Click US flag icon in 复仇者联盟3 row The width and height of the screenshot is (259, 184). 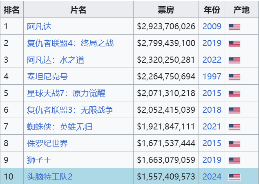pyautogui.click(x=234, y=110)
